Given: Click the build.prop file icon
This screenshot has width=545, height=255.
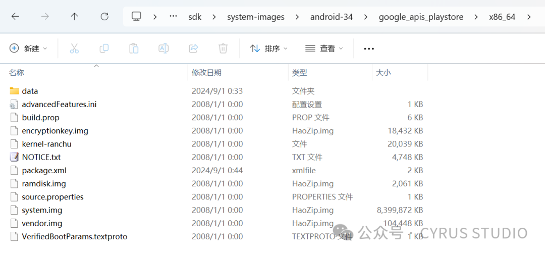Looking at the screenshot, I should [x=14, y=118].
